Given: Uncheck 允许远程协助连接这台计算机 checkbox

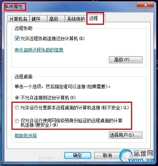Looking at the screenshot, I should point(17,38).
